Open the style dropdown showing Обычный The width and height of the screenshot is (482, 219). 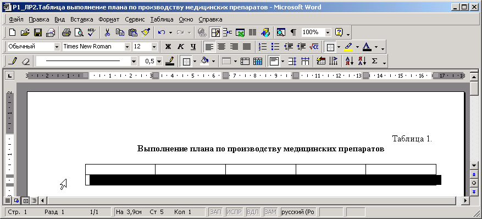[x=57, y=47]
